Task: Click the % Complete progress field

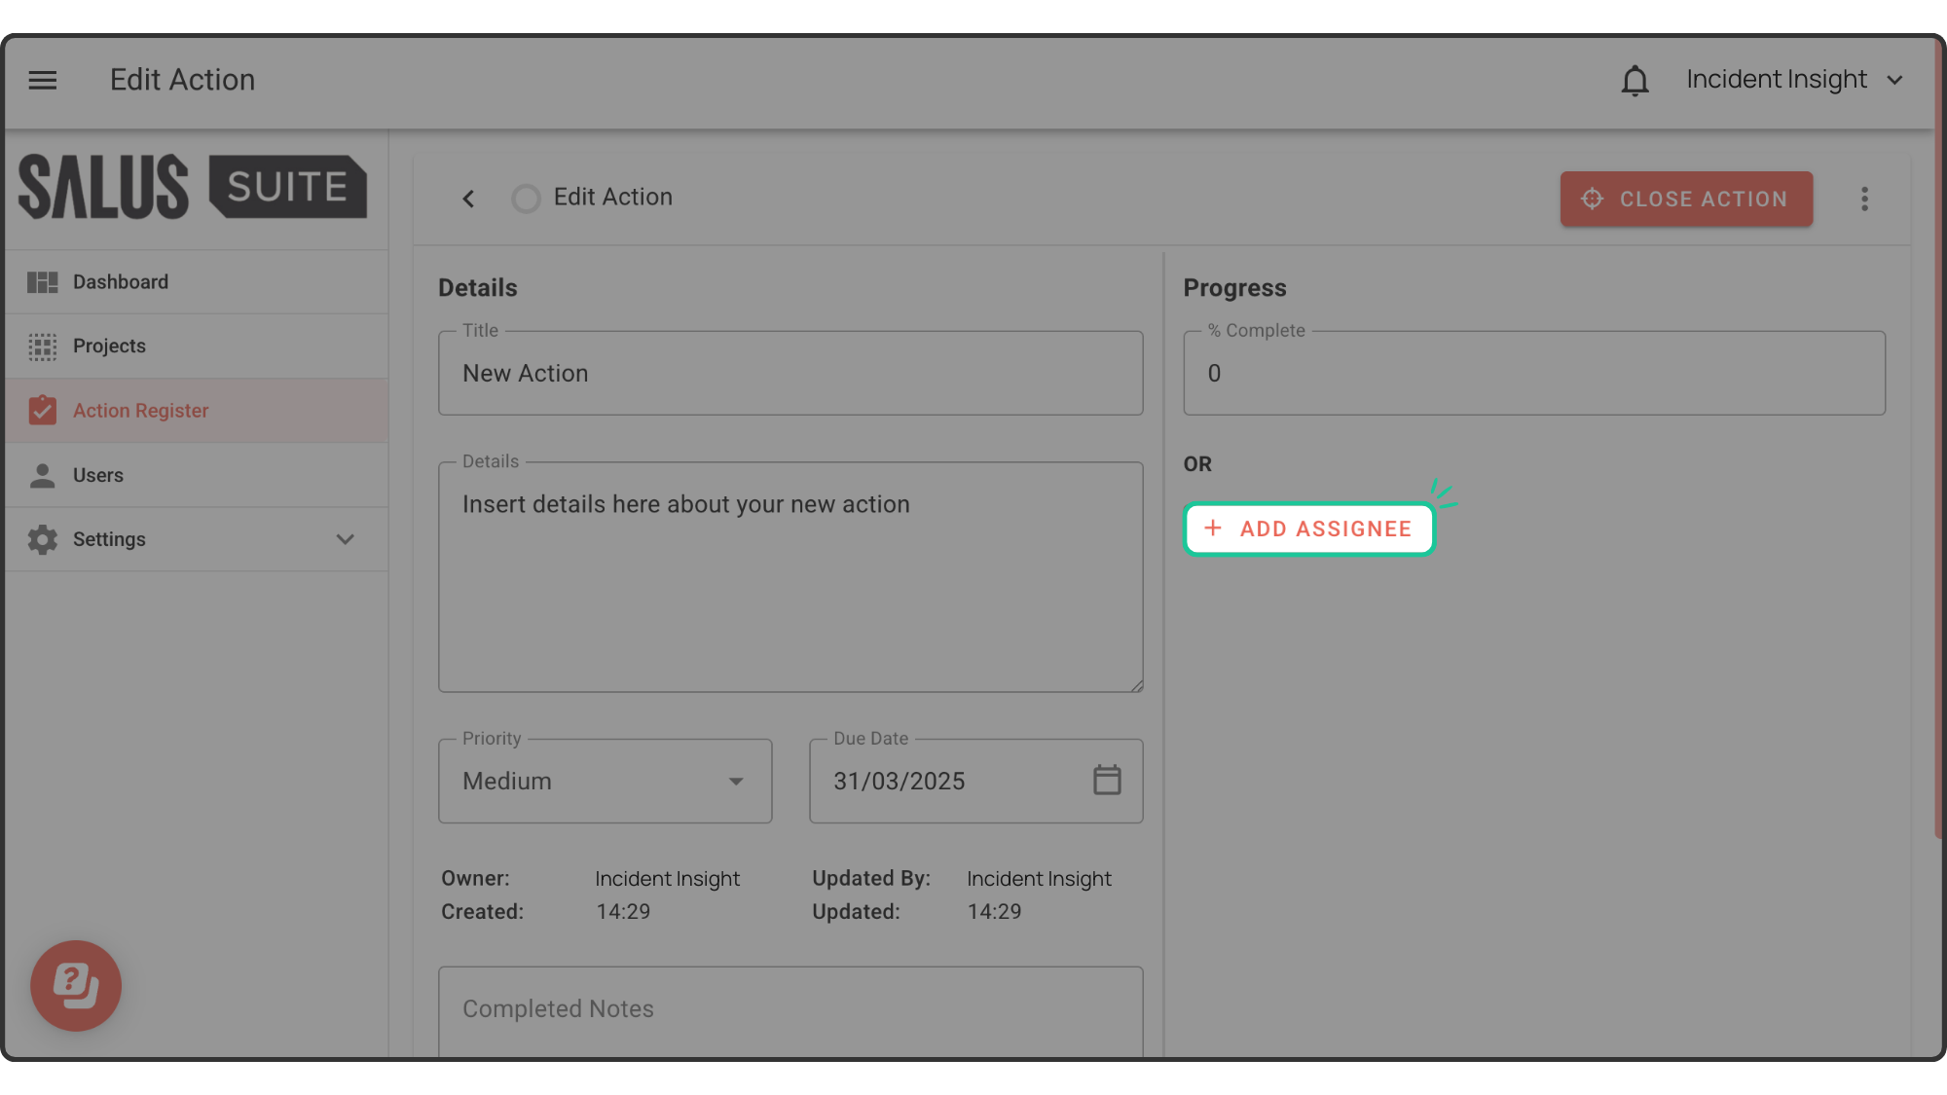Action: click(x=1533, y=374)
